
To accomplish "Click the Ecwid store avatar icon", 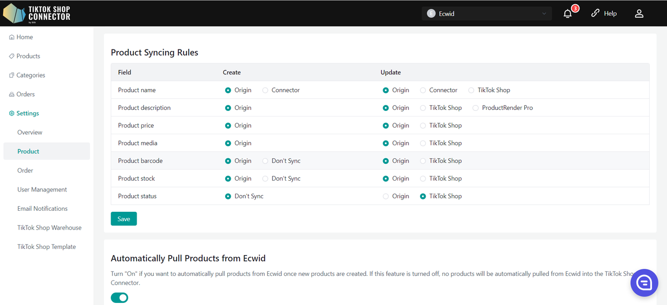I will (x=431, y=14).
